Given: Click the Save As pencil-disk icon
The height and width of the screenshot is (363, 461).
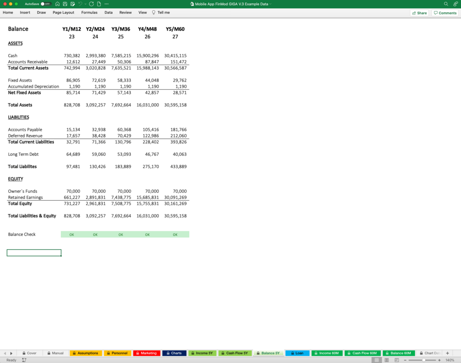Looking at the screenshot, I should tap(72, 4).
